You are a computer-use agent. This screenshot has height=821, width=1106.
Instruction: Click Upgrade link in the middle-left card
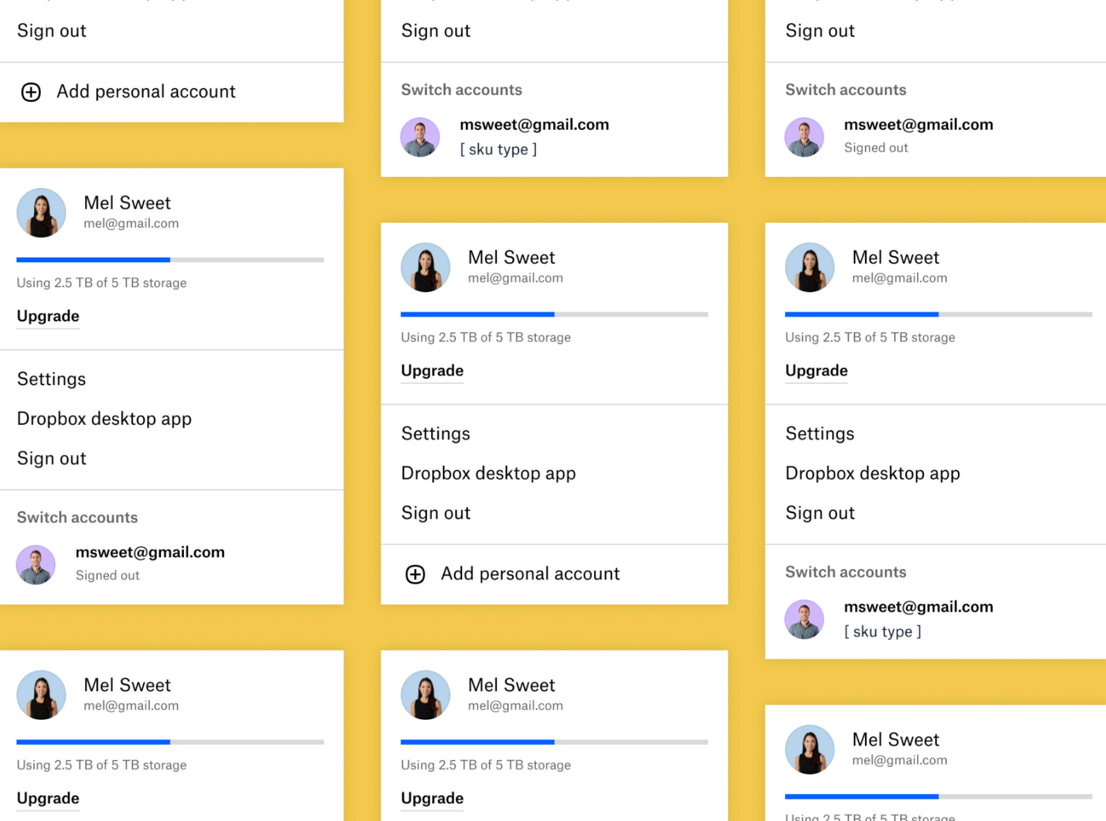(x=48, y=316)
